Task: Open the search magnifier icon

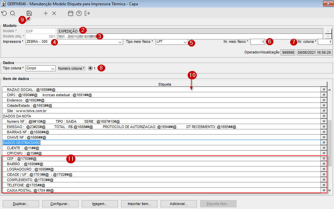Action: [x=13, y=13]
